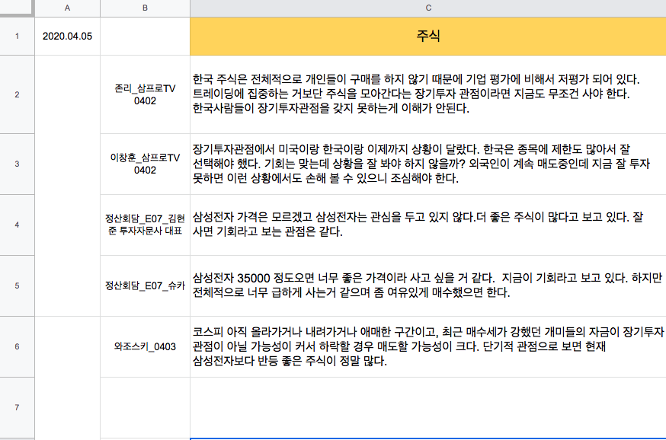Select column A header
The image size is (666, 440).
(x=67, y=8)
